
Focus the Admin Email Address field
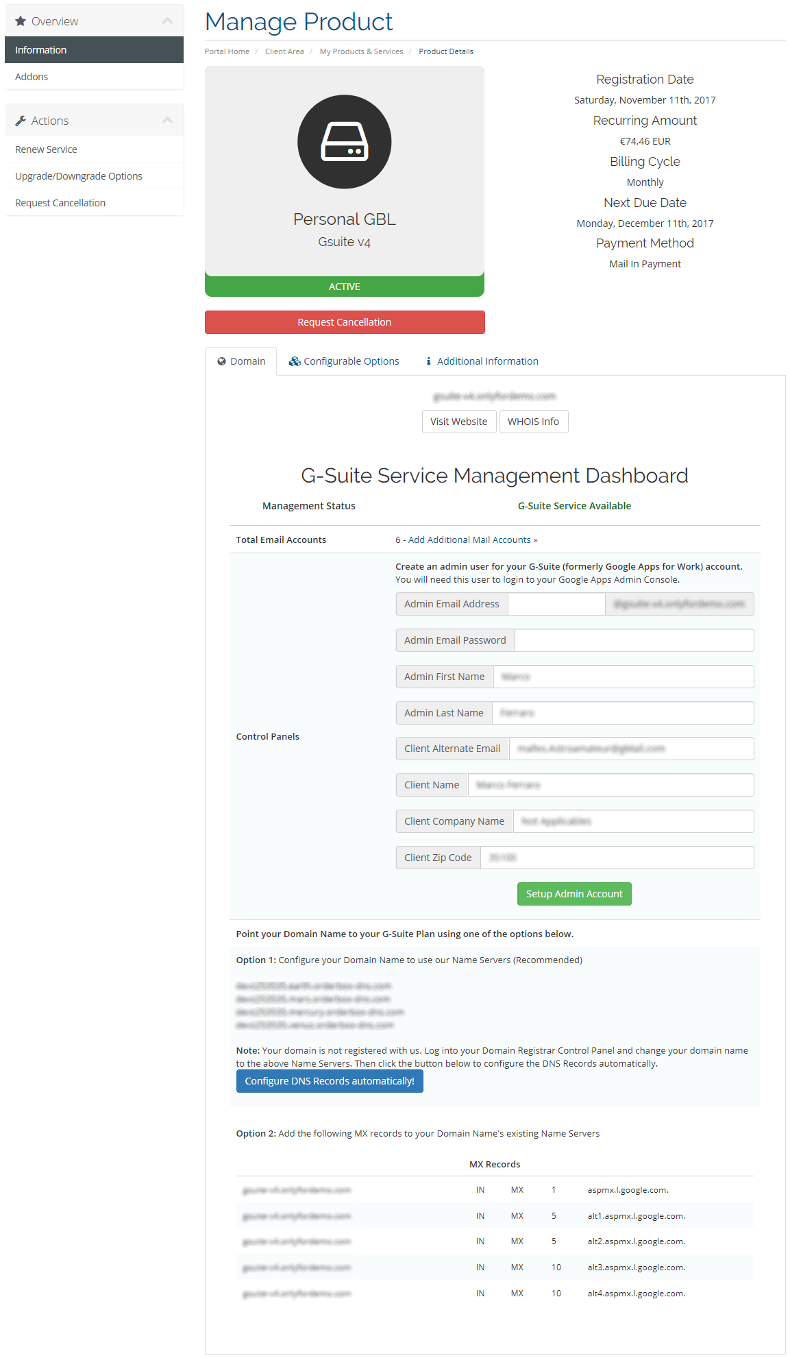click(x=556, y=604)
